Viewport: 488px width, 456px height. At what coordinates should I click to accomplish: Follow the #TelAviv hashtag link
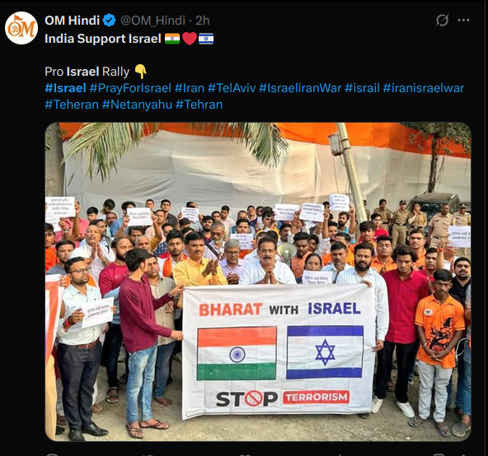[x=232, y=88]
